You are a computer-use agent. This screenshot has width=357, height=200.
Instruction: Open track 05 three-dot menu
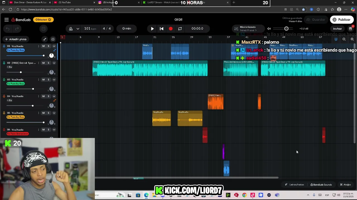point(38,113)
